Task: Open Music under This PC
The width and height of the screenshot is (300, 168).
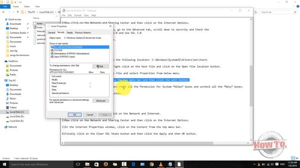Action: click(x=13, y=98)
